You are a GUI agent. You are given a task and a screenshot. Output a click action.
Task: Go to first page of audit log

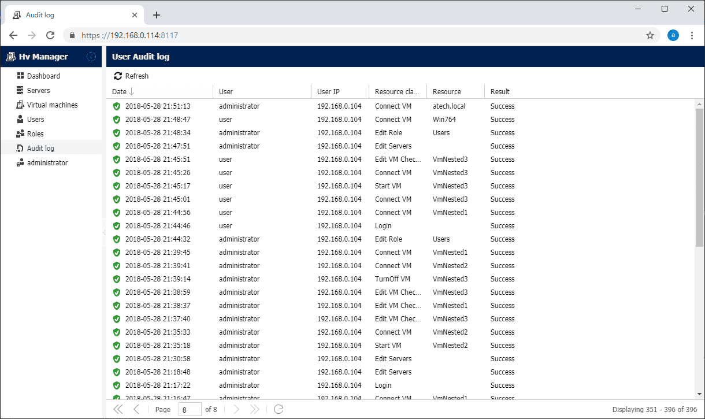[x=118, y=409]
